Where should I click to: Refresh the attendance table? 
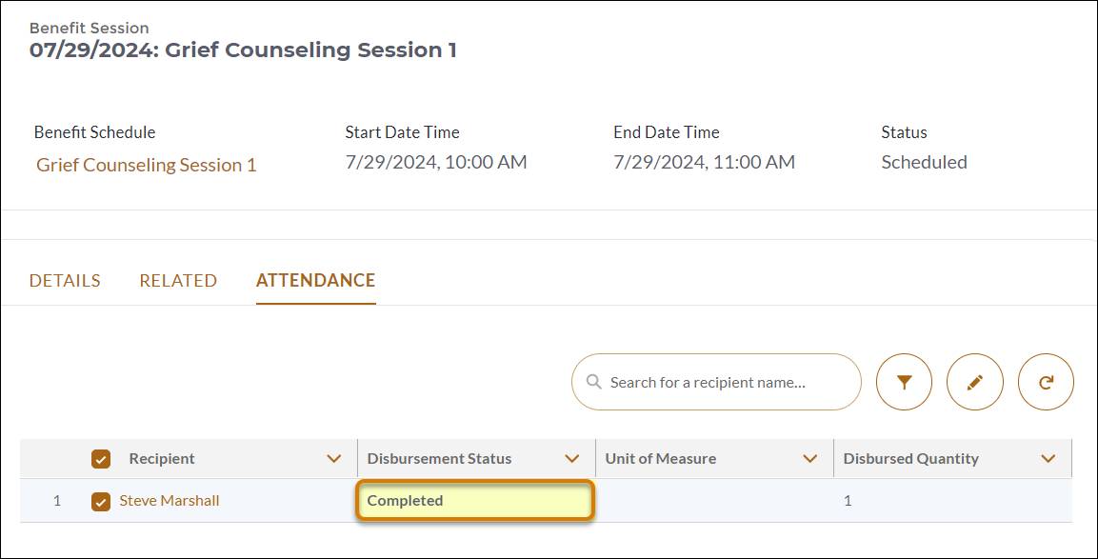click(1046, 381)
